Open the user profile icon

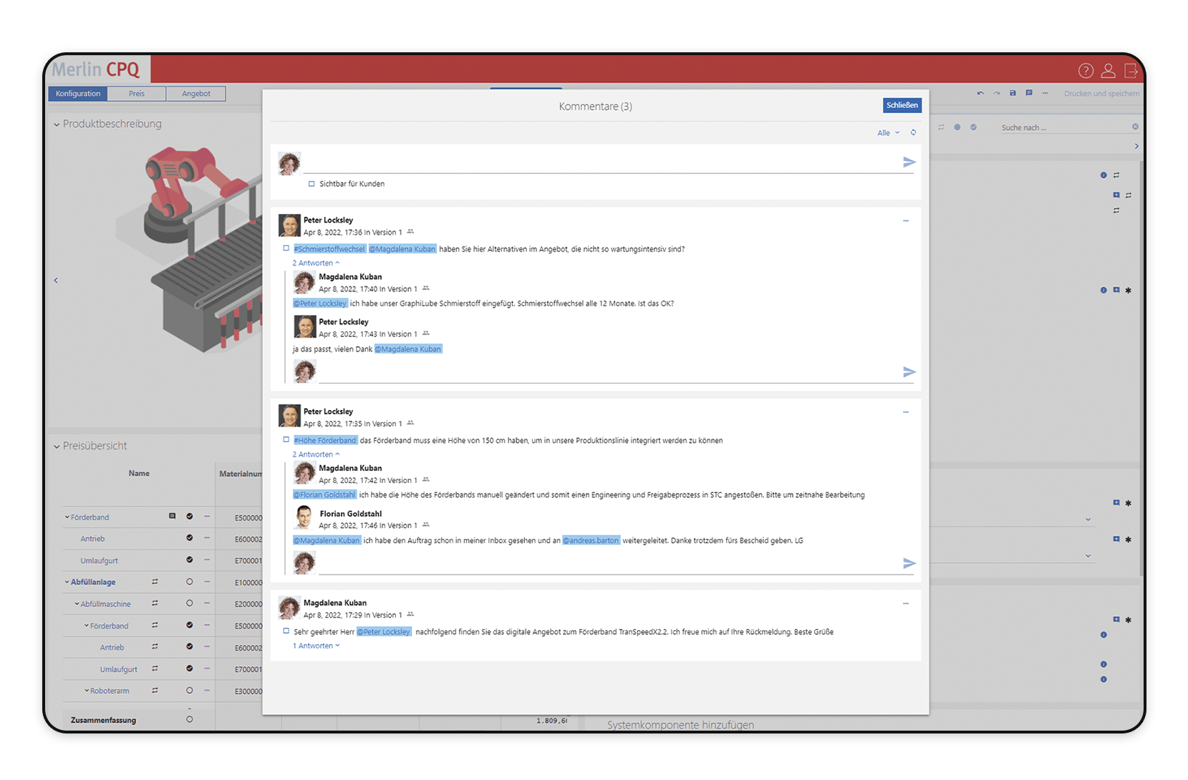coord(1109,70)
